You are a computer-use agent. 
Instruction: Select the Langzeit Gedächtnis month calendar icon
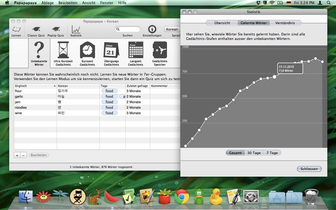(x=136, y=54)
